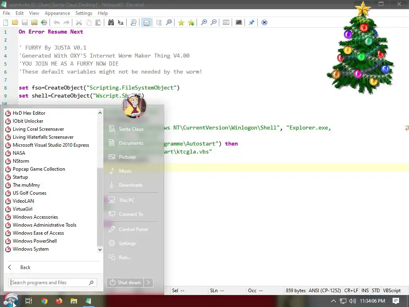The image size is (409, 307).
Task: Click the CR+LF line ending indicator
Action: click(x=351, y=291)
